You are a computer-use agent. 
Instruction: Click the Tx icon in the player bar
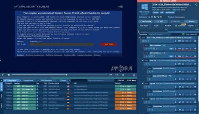[x=123, y=75]
